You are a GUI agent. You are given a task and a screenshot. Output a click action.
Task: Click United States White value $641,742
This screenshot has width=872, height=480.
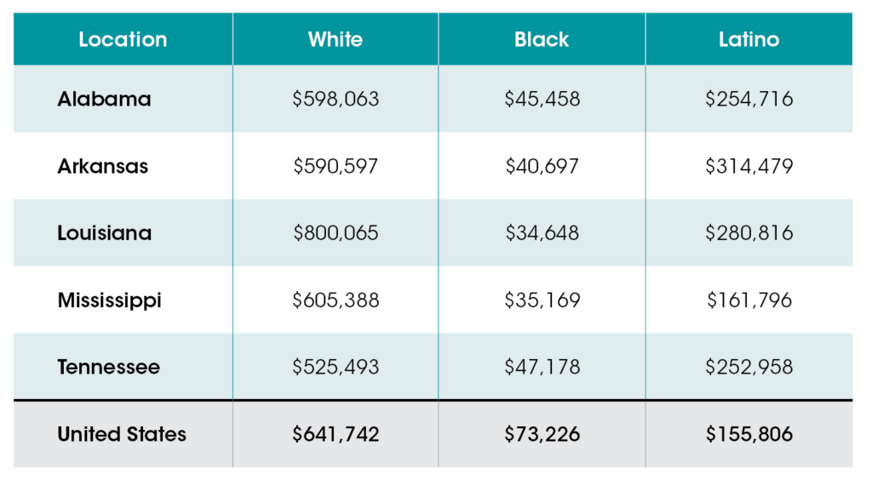tap(336, 434)
